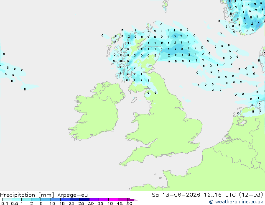Click the '0.5' legend scale label
This screenshot has width=265, height=205.
pyautogui.click(x=15, y=203)
